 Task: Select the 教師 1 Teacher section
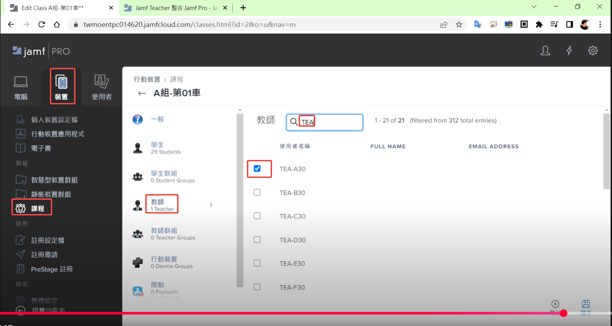tap(162, 205)
